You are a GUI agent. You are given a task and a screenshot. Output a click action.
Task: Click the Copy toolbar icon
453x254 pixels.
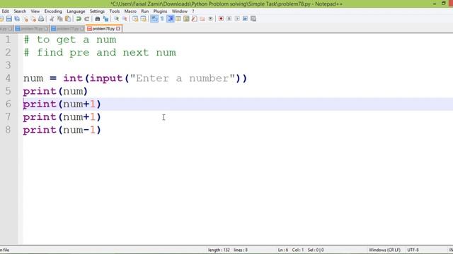[59, 19]
